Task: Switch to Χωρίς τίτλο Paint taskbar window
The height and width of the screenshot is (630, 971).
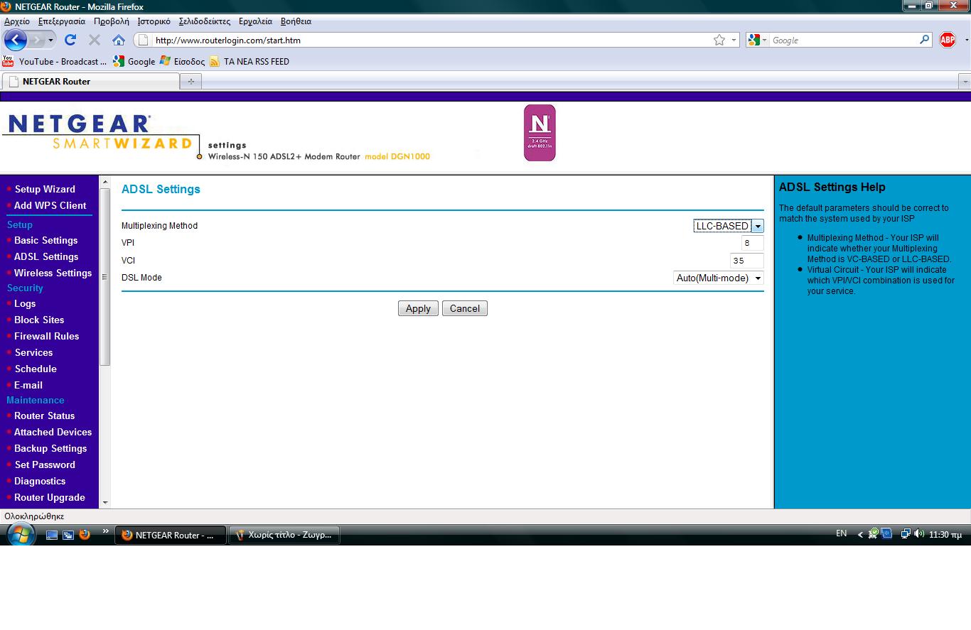Action: click(x=284, y=535)
